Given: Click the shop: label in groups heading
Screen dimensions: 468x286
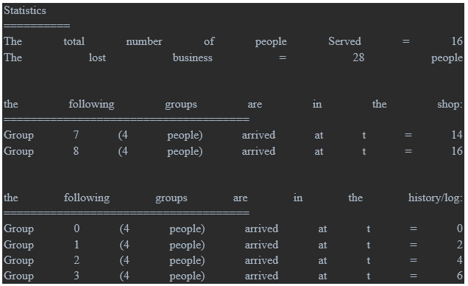Looking at the screenshot, I should tap(450, 104).
